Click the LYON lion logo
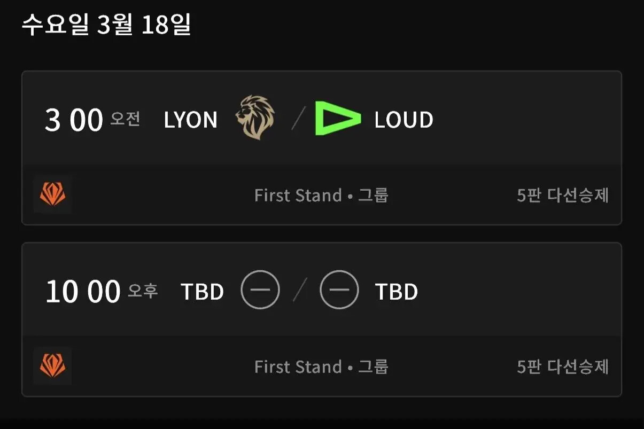The width and height of the screenshot is (644, 429). tap(255, 118)
